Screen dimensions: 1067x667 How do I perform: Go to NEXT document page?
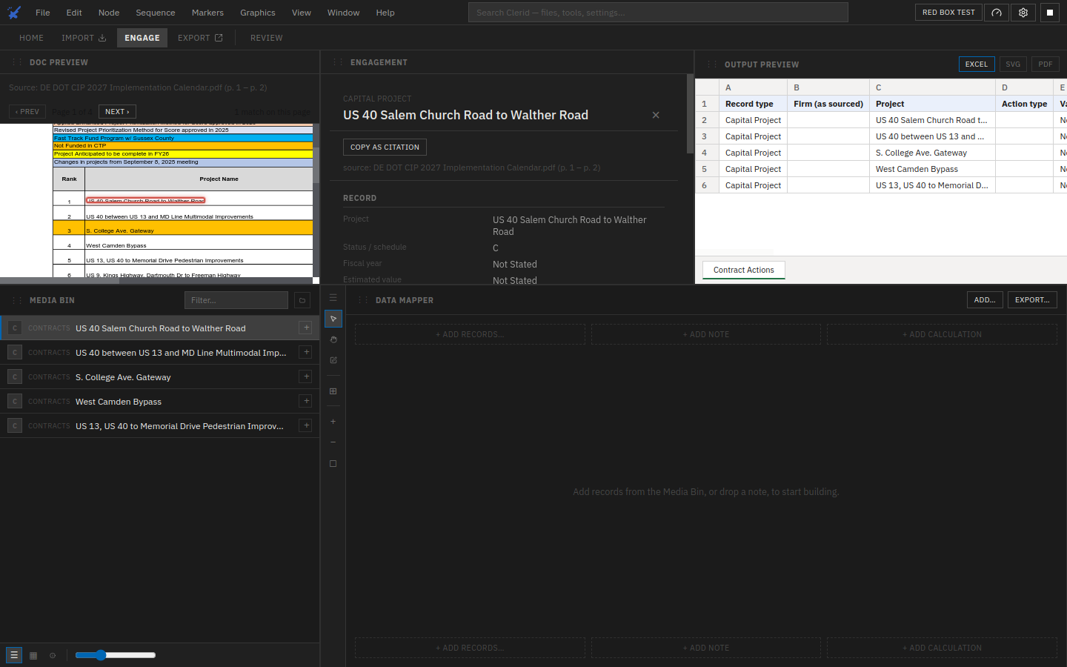point(117,112)
